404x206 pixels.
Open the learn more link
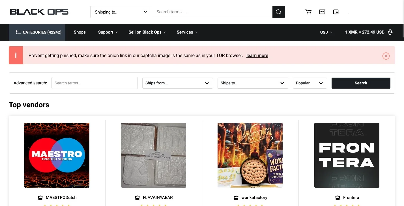[x=257, y=55]
